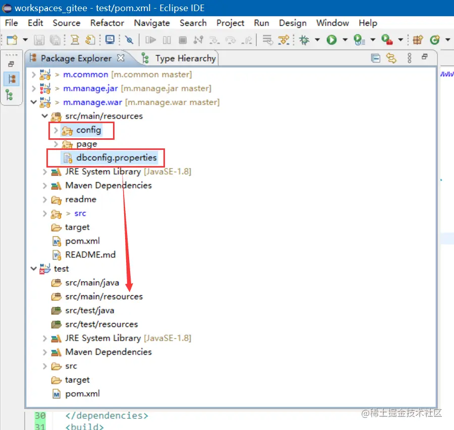454x430 pixels.
Task: Select src/main/java in test project
Action: (85, 283)
